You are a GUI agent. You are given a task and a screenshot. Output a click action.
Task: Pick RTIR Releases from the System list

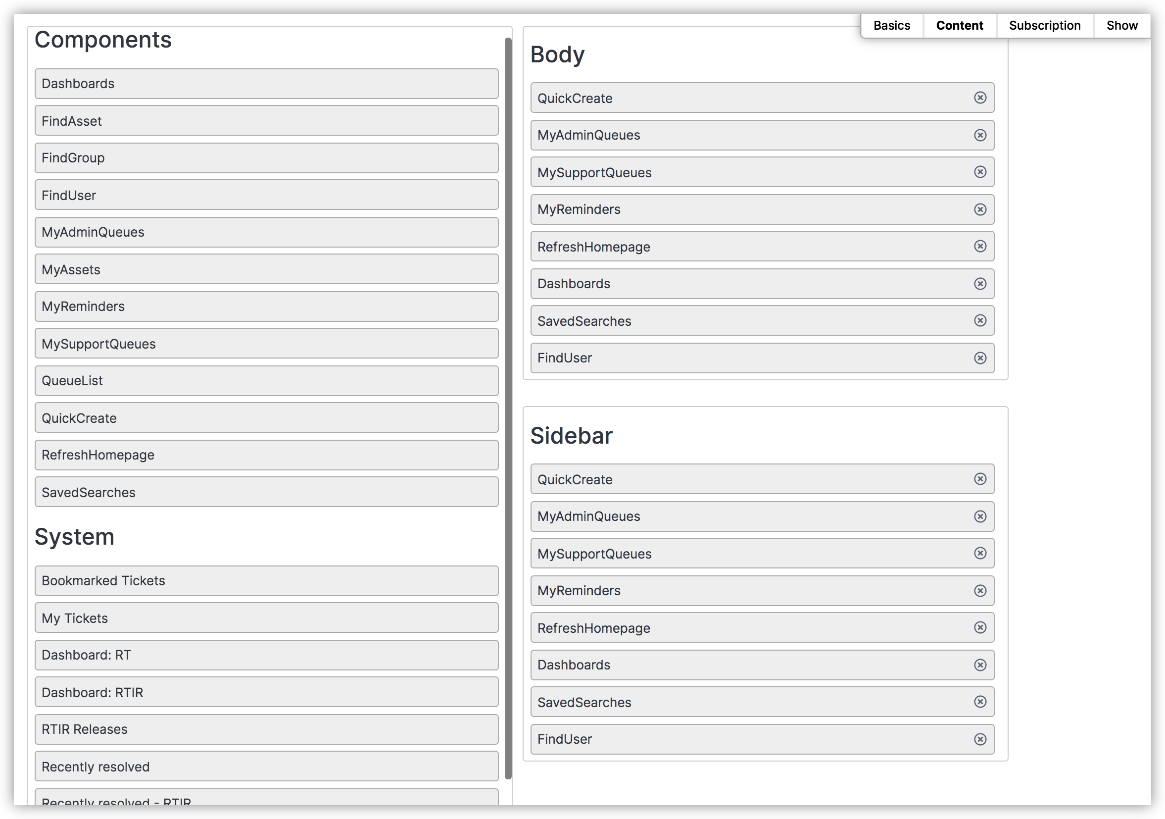(x=266, y=730)
